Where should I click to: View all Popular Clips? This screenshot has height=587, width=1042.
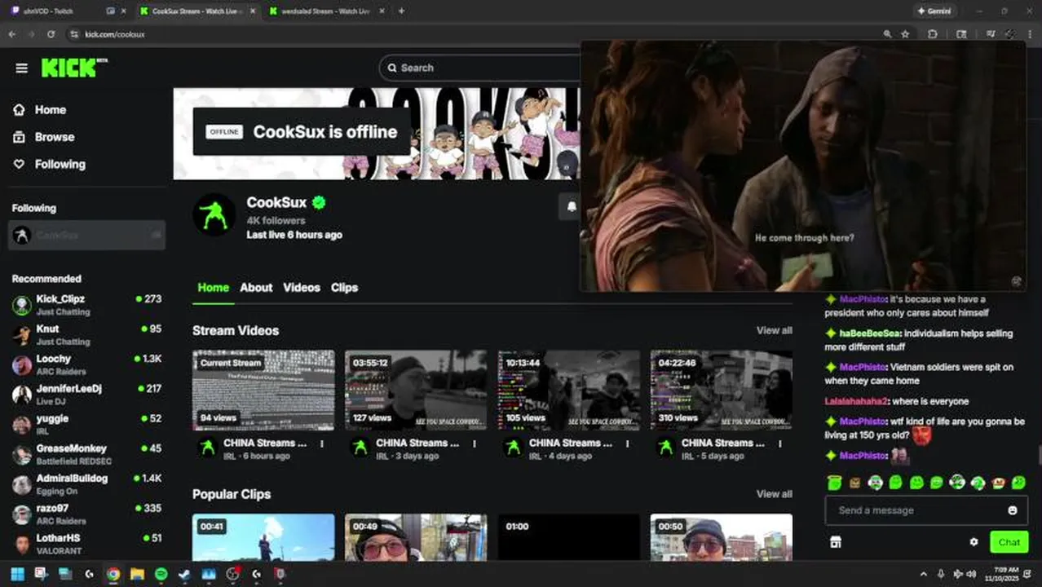pos(774,494)
